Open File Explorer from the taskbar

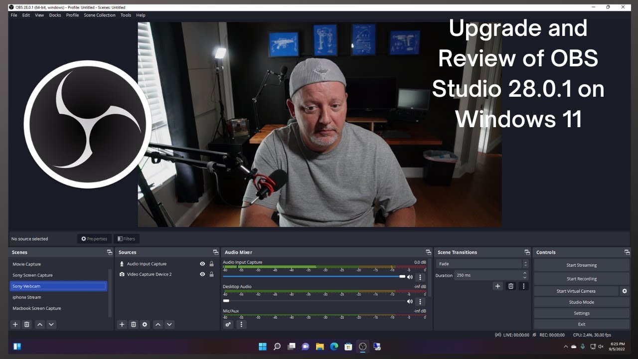[x=320, y=347]
